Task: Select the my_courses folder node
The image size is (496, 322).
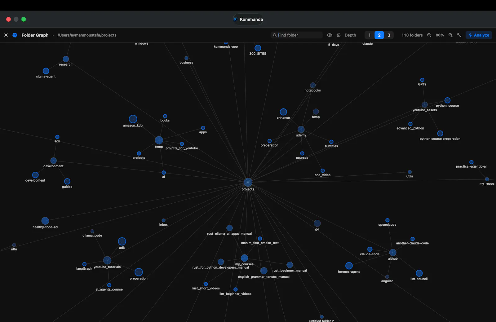Action: (245, 258)
